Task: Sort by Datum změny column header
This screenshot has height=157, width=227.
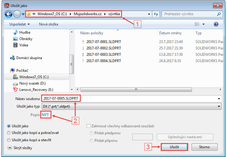Action: click(170, 33)
